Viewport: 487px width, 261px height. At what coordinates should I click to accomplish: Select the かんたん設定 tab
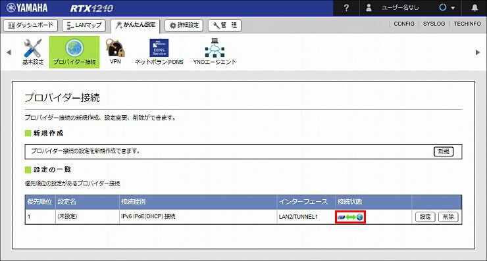click(x=135, y=25)
